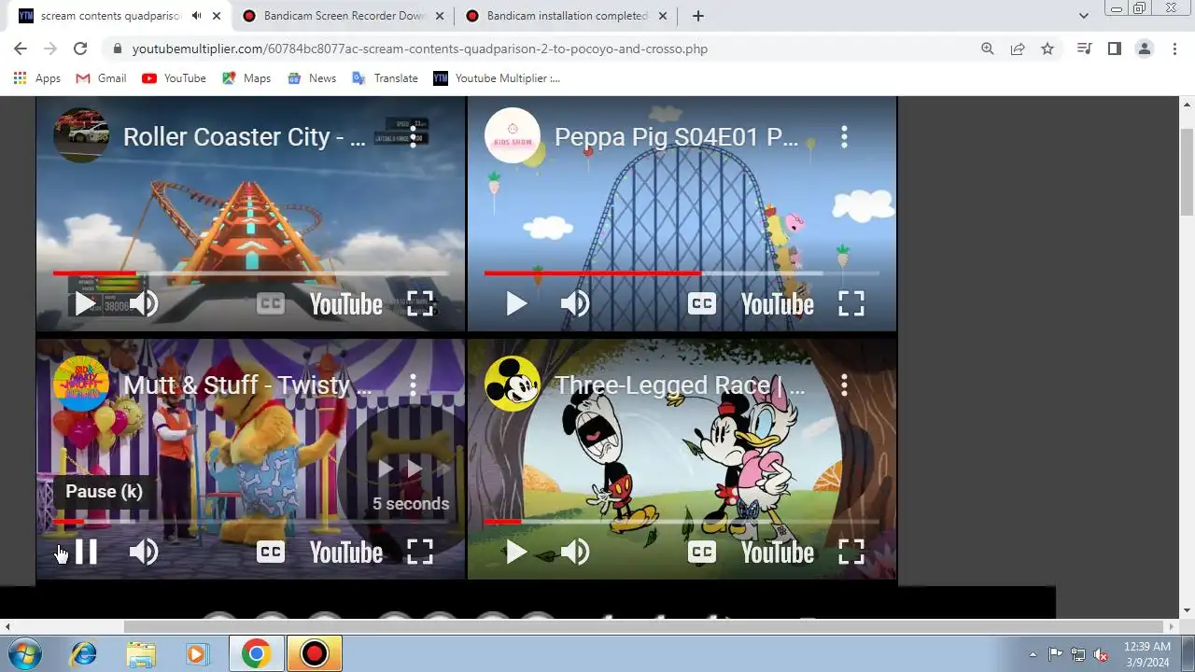Open media controls in Chrome toolbar
The image size is (1195, 672).
(x=1084, y=49)
